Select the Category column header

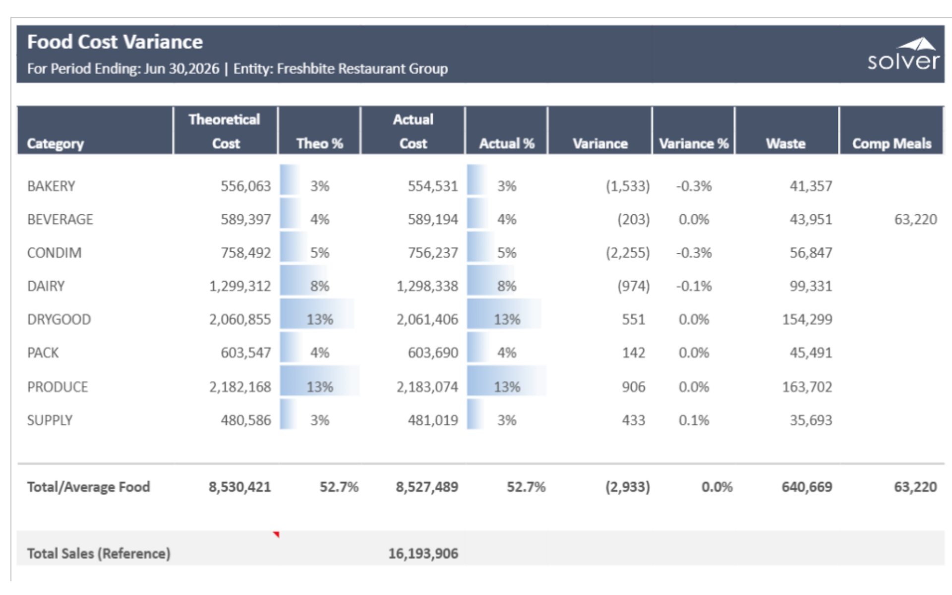[x=56, y=143]
